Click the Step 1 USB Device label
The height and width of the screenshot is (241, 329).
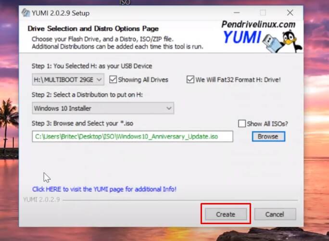[x=92, y=66]
